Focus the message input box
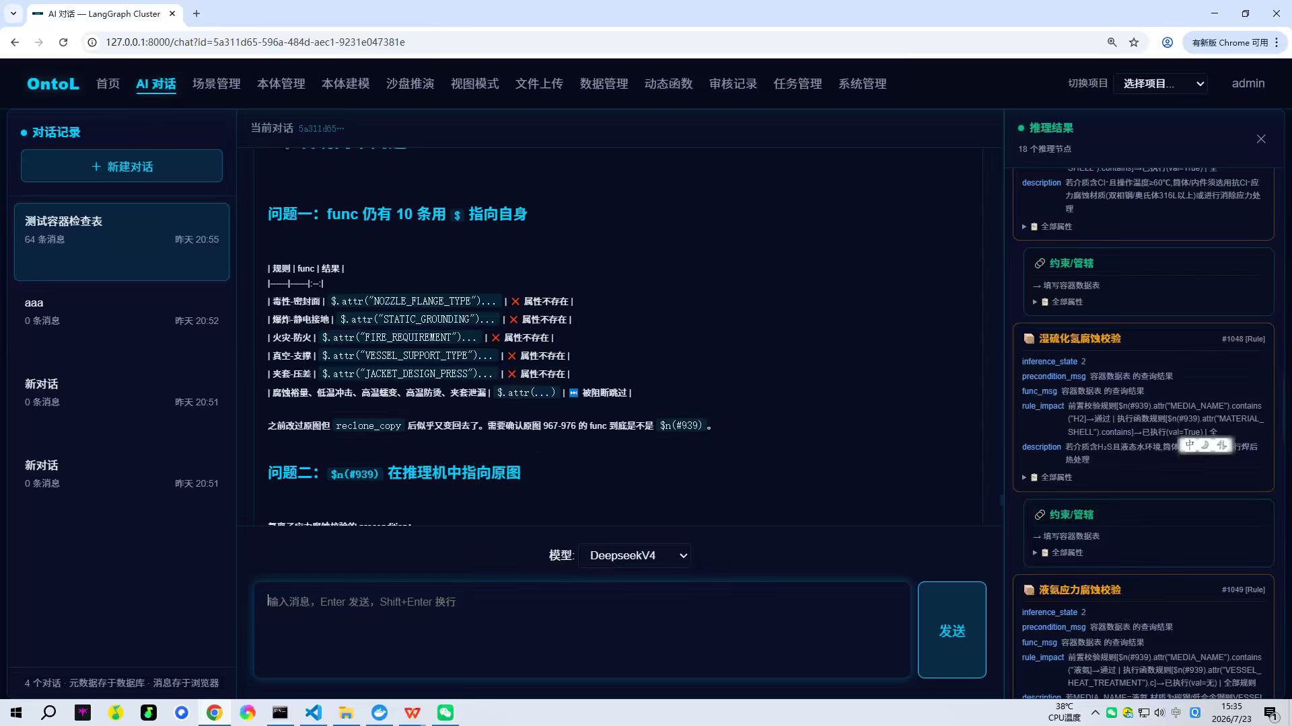This screenshot has width=1292, height=726. click(582, 630)
